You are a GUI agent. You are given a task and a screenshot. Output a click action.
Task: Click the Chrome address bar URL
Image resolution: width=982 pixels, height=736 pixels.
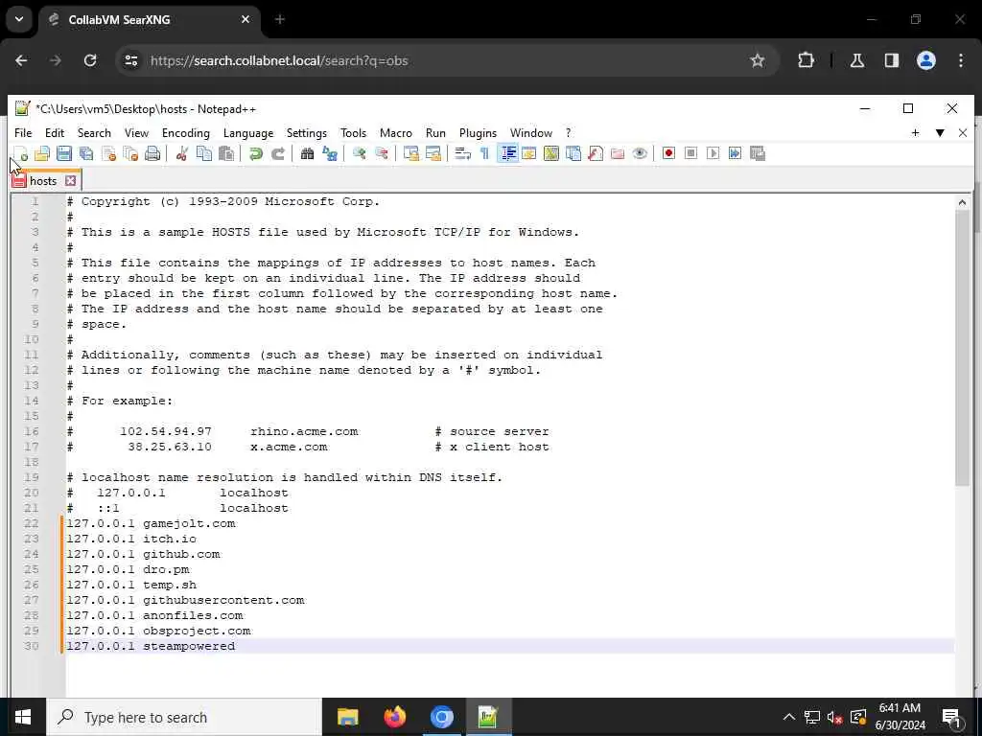point(279,60)
